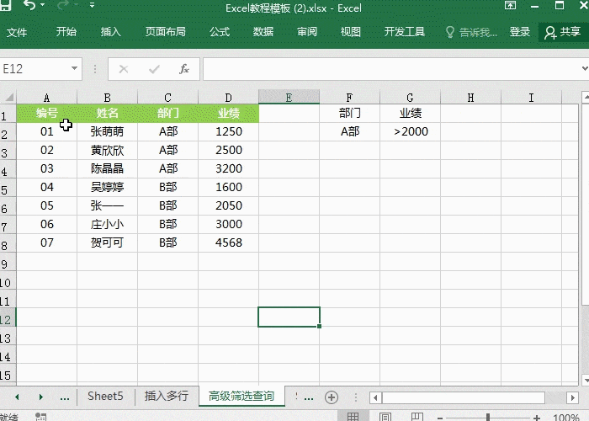Click the New Sheet plus button
The height and width of the screenshot is (421, 589).
(x=332, y=397)
